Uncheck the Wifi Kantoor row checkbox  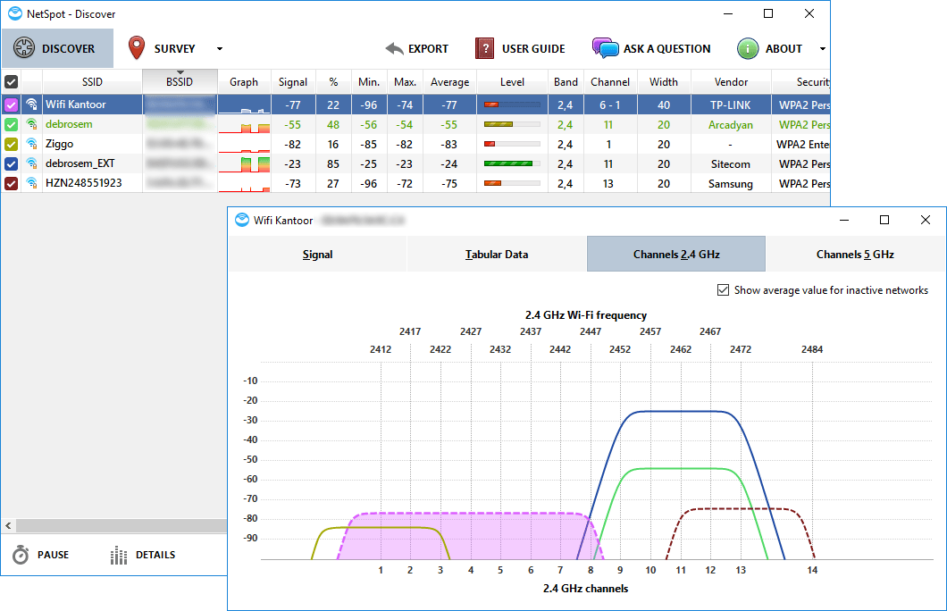[x=12, y=105]
